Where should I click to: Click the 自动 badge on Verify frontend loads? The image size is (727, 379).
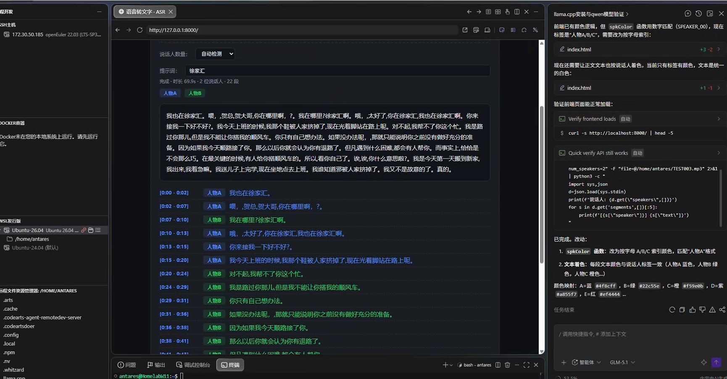(x=626, y=119)
